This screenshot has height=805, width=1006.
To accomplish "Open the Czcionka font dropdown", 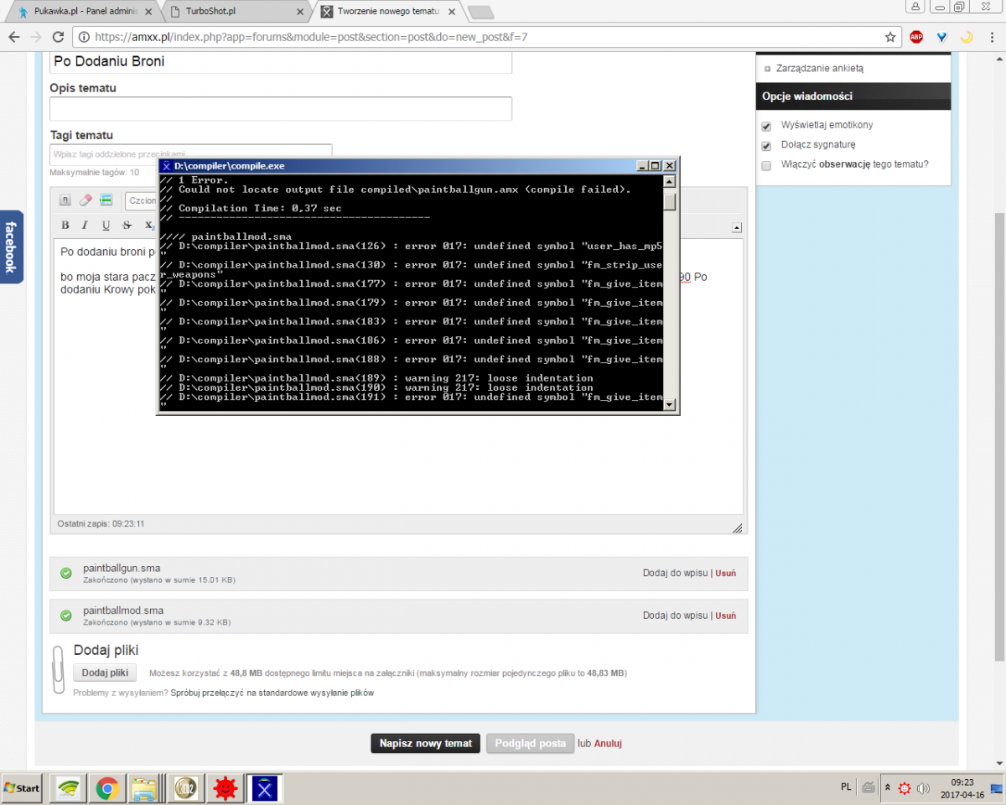I will point(143,200).
